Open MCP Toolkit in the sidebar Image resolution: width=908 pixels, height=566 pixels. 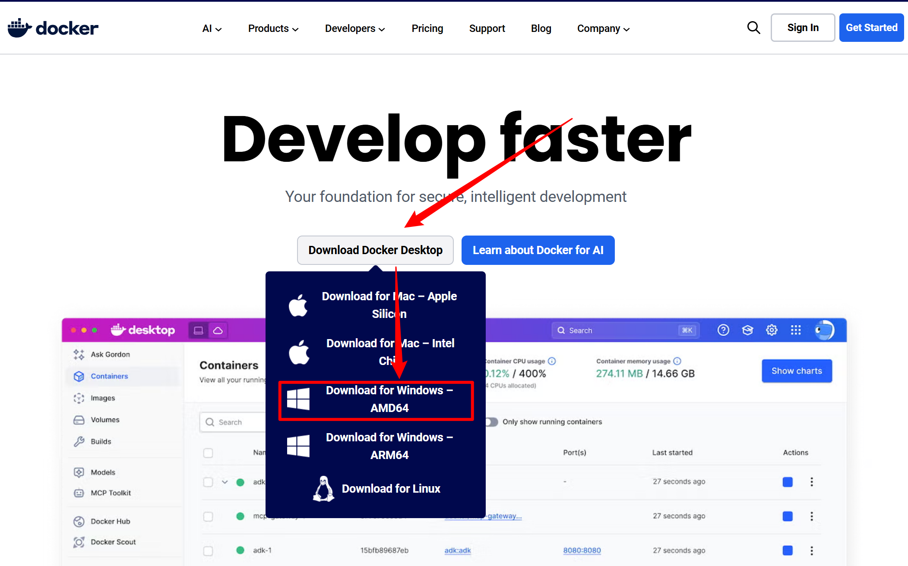tap(111, 493)
